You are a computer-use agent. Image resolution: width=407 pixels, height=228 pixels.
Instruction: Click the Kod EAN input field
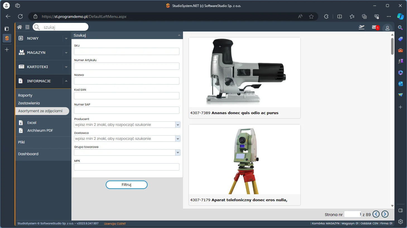tap(127, 96)
